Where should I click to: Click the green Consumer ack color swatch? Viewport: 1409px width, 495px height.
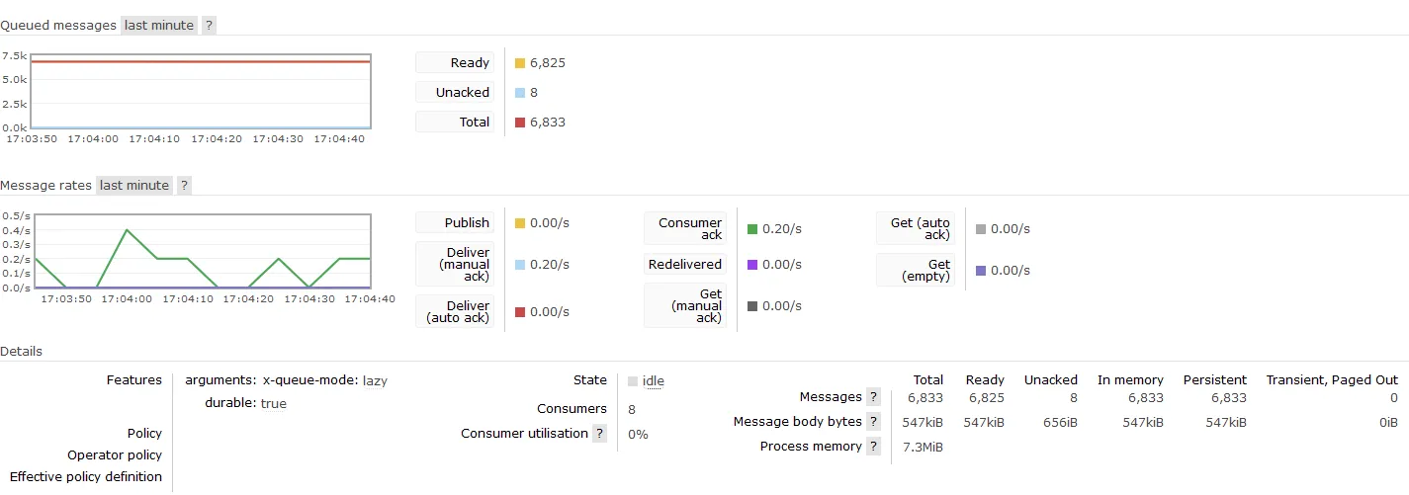click(x=752, y=229)
